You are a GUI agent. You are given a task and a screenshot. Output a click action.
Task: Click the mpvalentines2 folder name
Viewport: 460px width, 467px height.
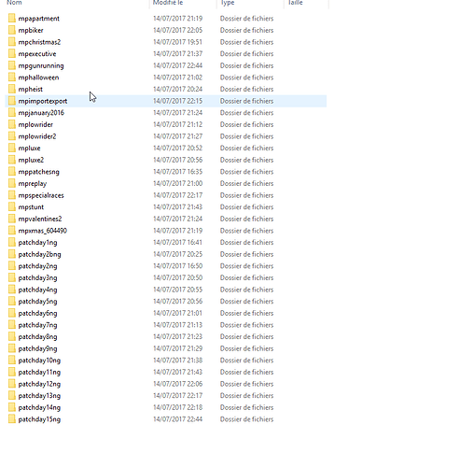(40, 219)
